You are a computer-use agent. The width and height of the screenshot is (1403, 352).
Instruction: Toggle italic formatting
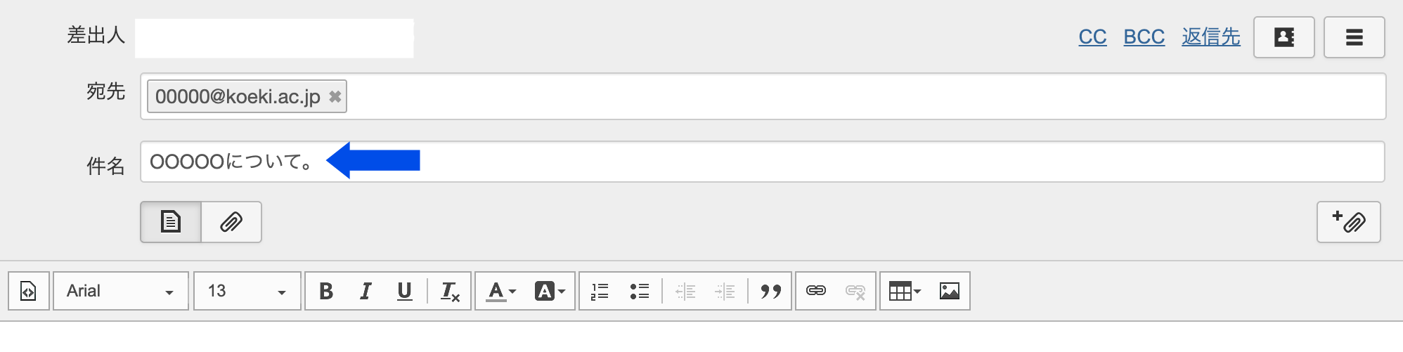coord(366,291)
